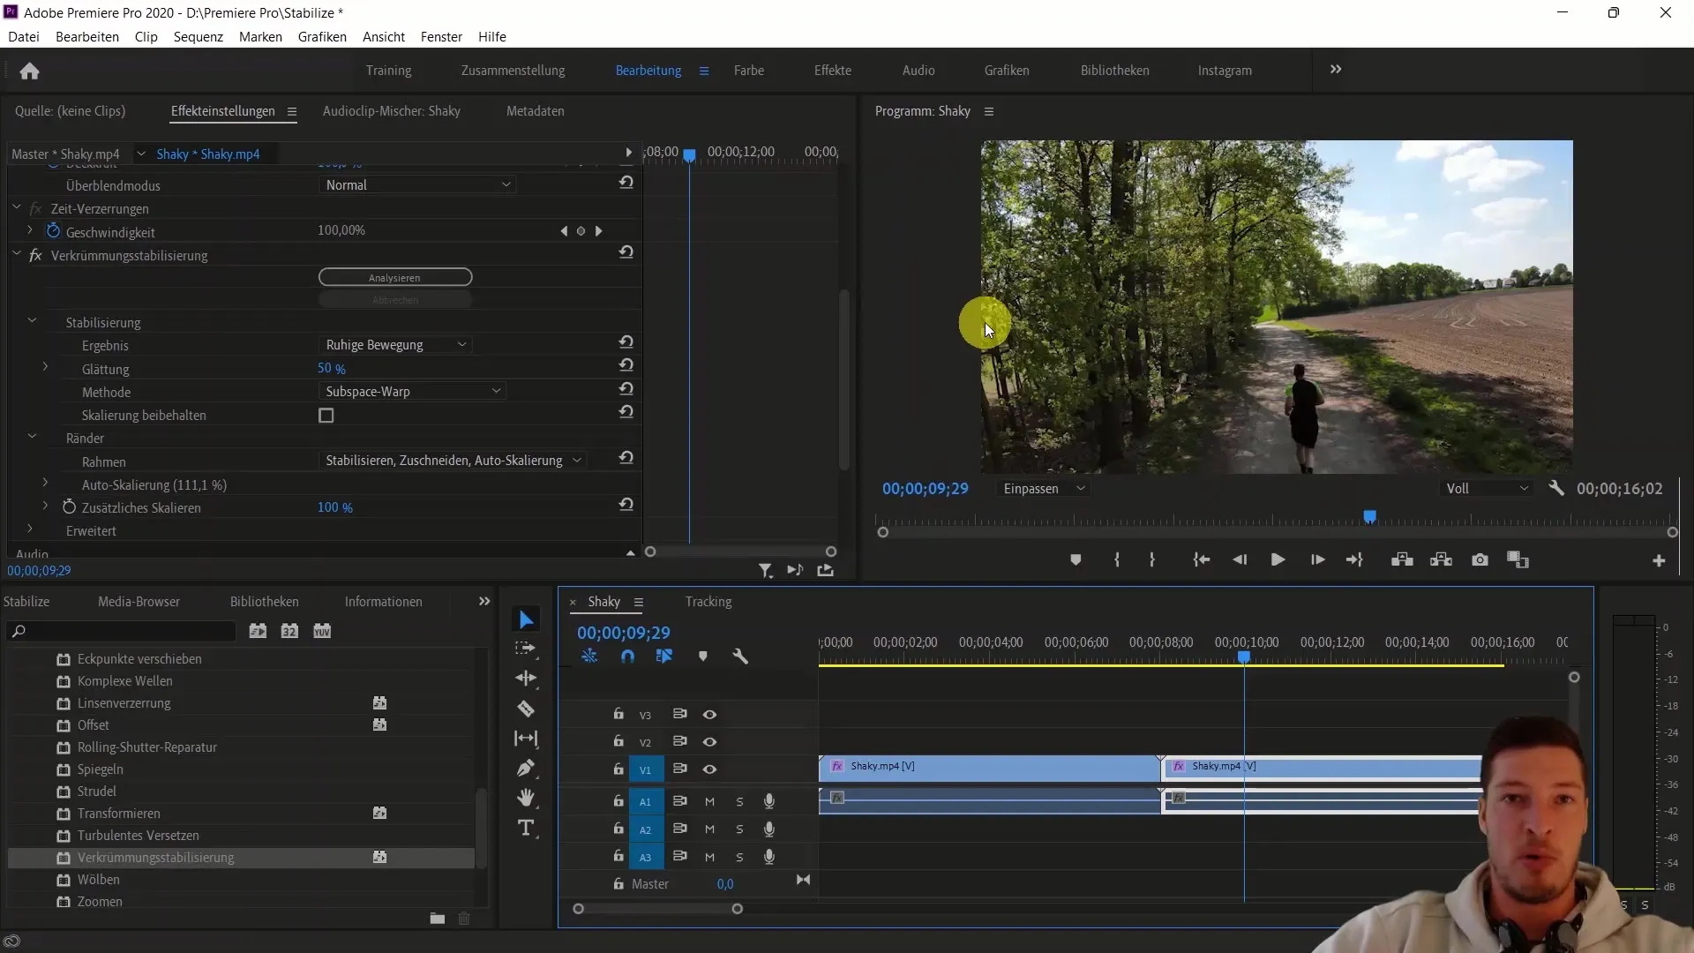Select the Slip tool
1694x953 pixels.
[x=526, y=739]
